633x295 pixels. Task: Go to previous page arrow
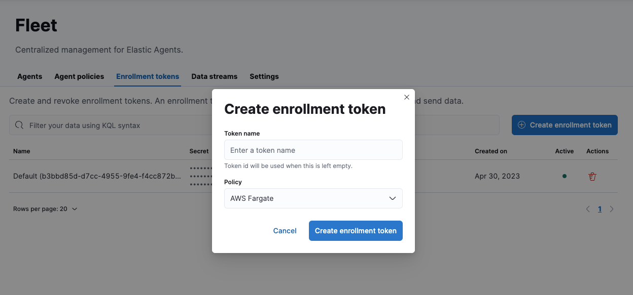[x=588, y=209]
